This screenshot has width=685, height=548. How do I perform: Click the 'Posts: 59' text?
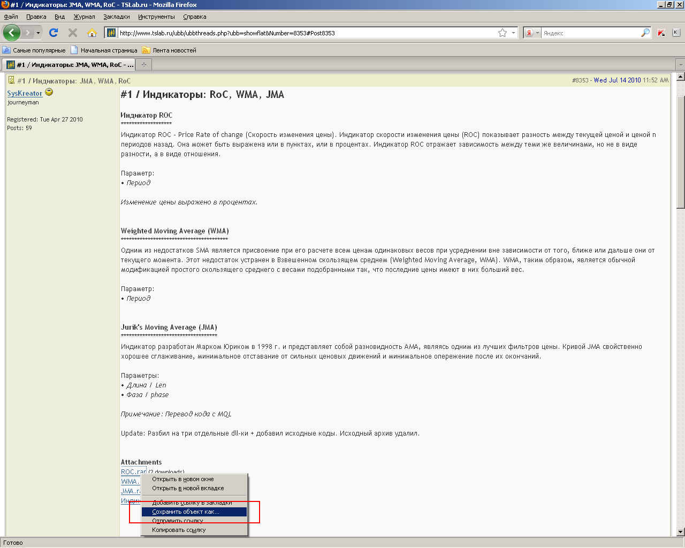19,128
